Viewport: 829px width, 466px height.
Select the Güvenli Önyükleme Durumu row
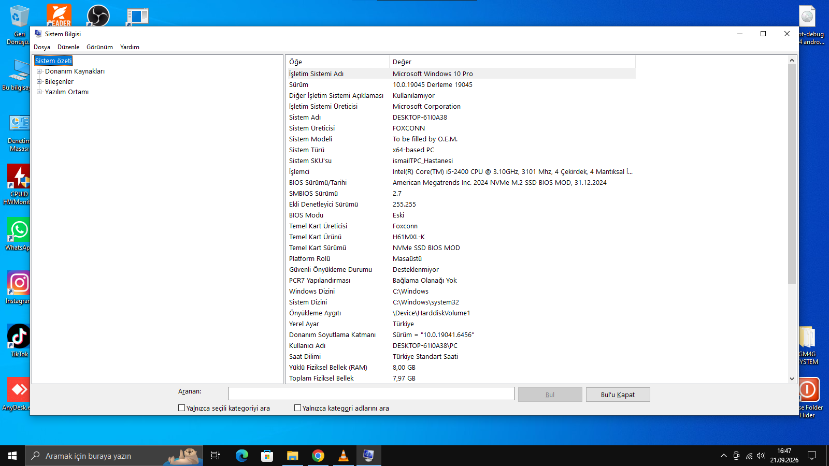click(460, 269)
